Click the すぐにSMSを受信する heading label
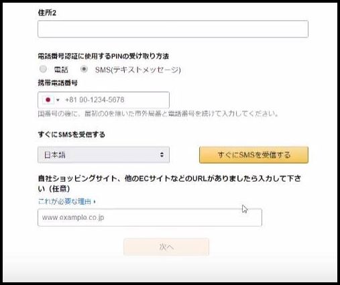The height and width of the screenshot is (285, 340). point(72,135)
